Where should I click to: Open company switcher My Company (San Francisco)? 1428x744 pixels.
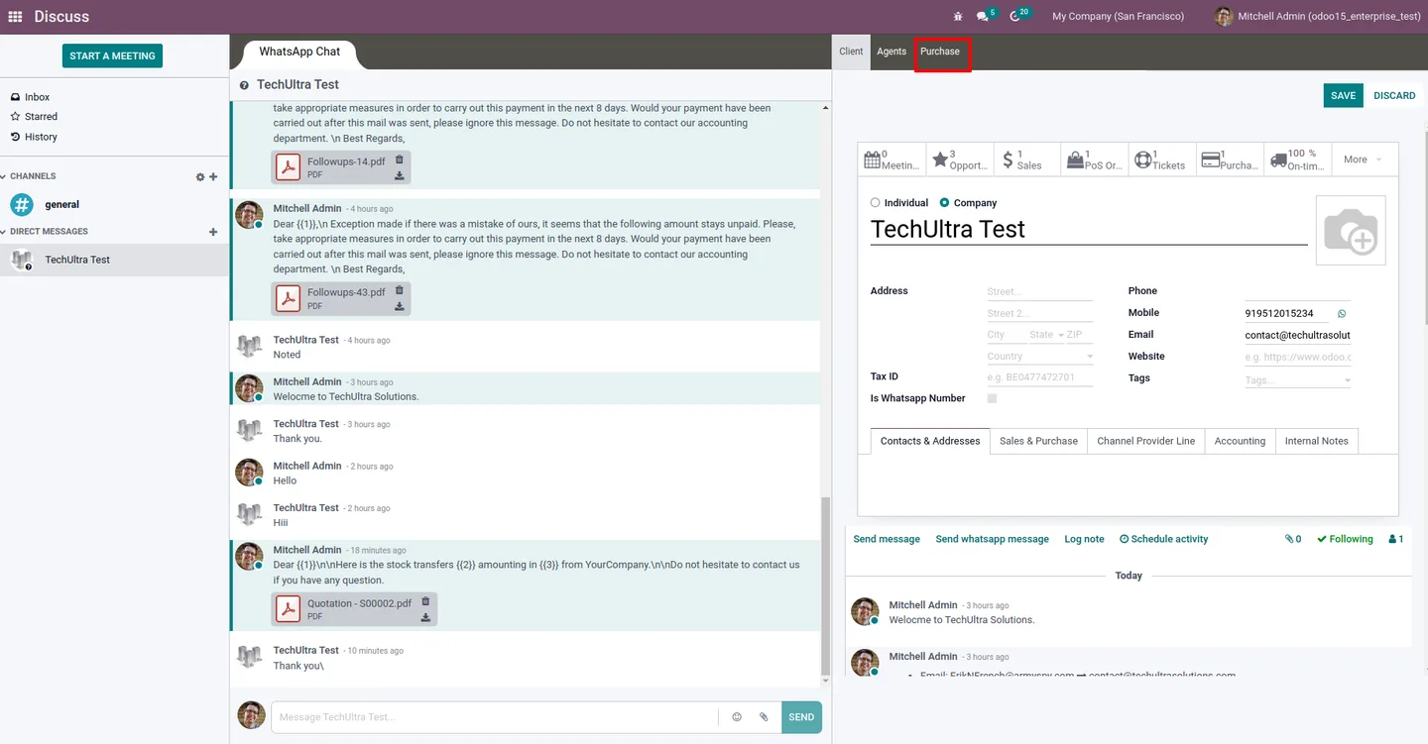pyautogui.click(x=1118, y=17)
